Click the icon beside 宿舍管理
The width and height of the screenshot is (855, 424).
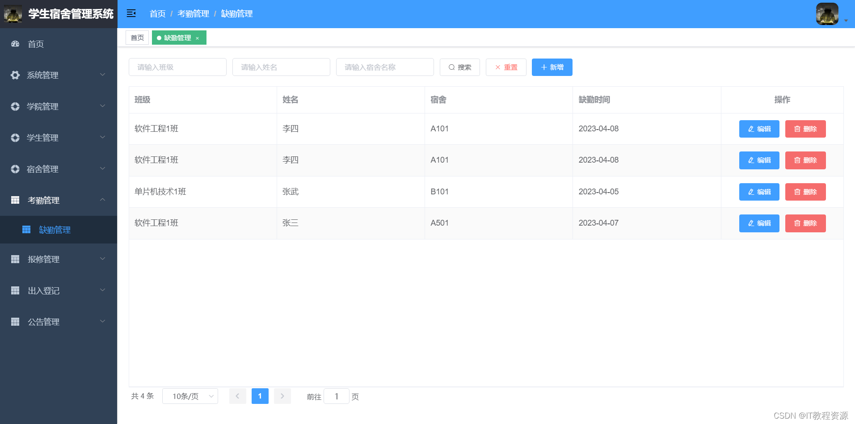click(15, 169)
